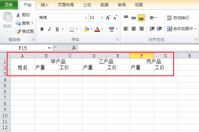Expand the text orientation dropdown arrow
The image size is (199, 132).
156,18
